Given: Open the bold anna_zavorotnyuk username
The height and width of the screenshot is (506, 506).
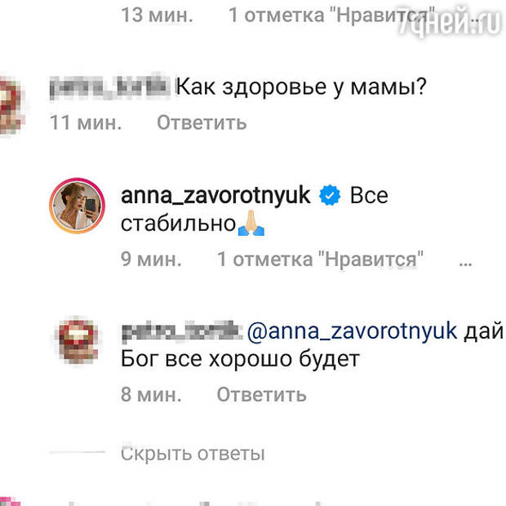Looking at the screenshot, I should pos(215,196).
